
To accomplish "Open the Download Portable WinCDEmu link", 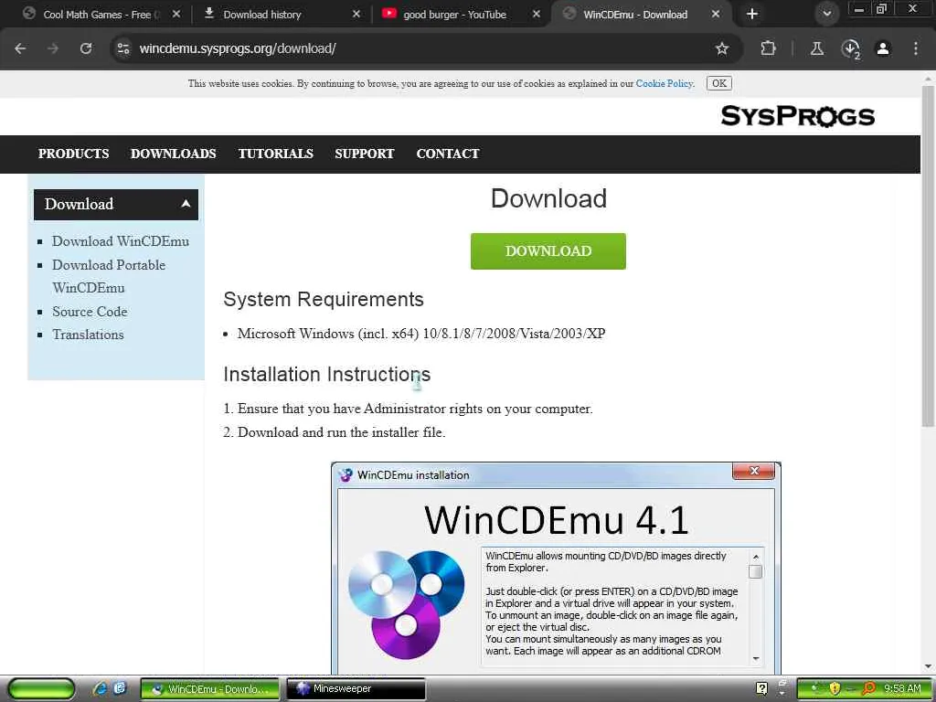I will click(109, 276).
